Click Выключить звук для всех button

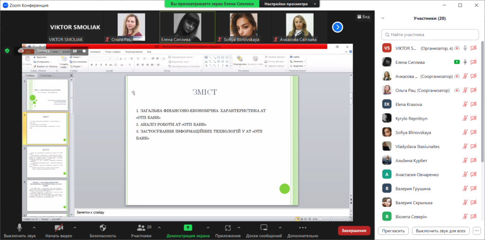tap(441, 231)
